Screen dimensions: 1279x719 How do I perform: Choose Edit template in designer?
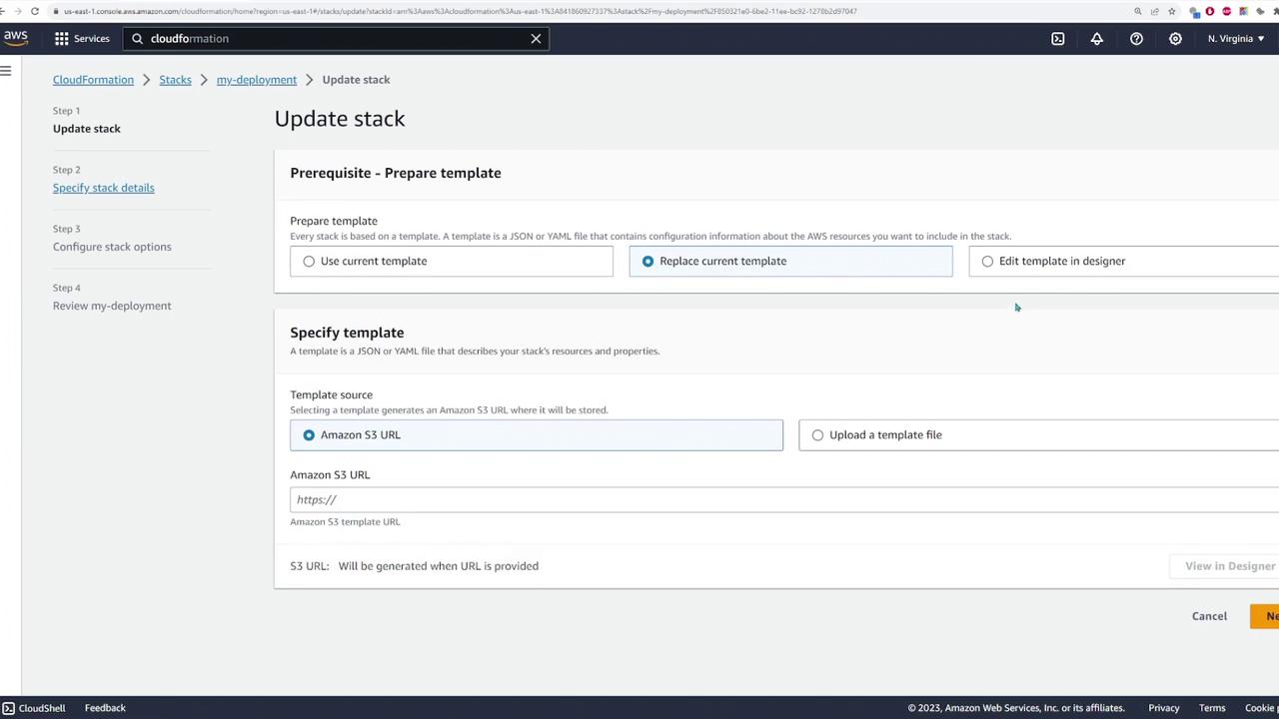tap(987, 261)
